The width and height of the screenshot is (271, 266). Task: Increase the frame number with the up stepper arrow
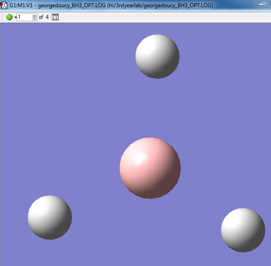35,15
